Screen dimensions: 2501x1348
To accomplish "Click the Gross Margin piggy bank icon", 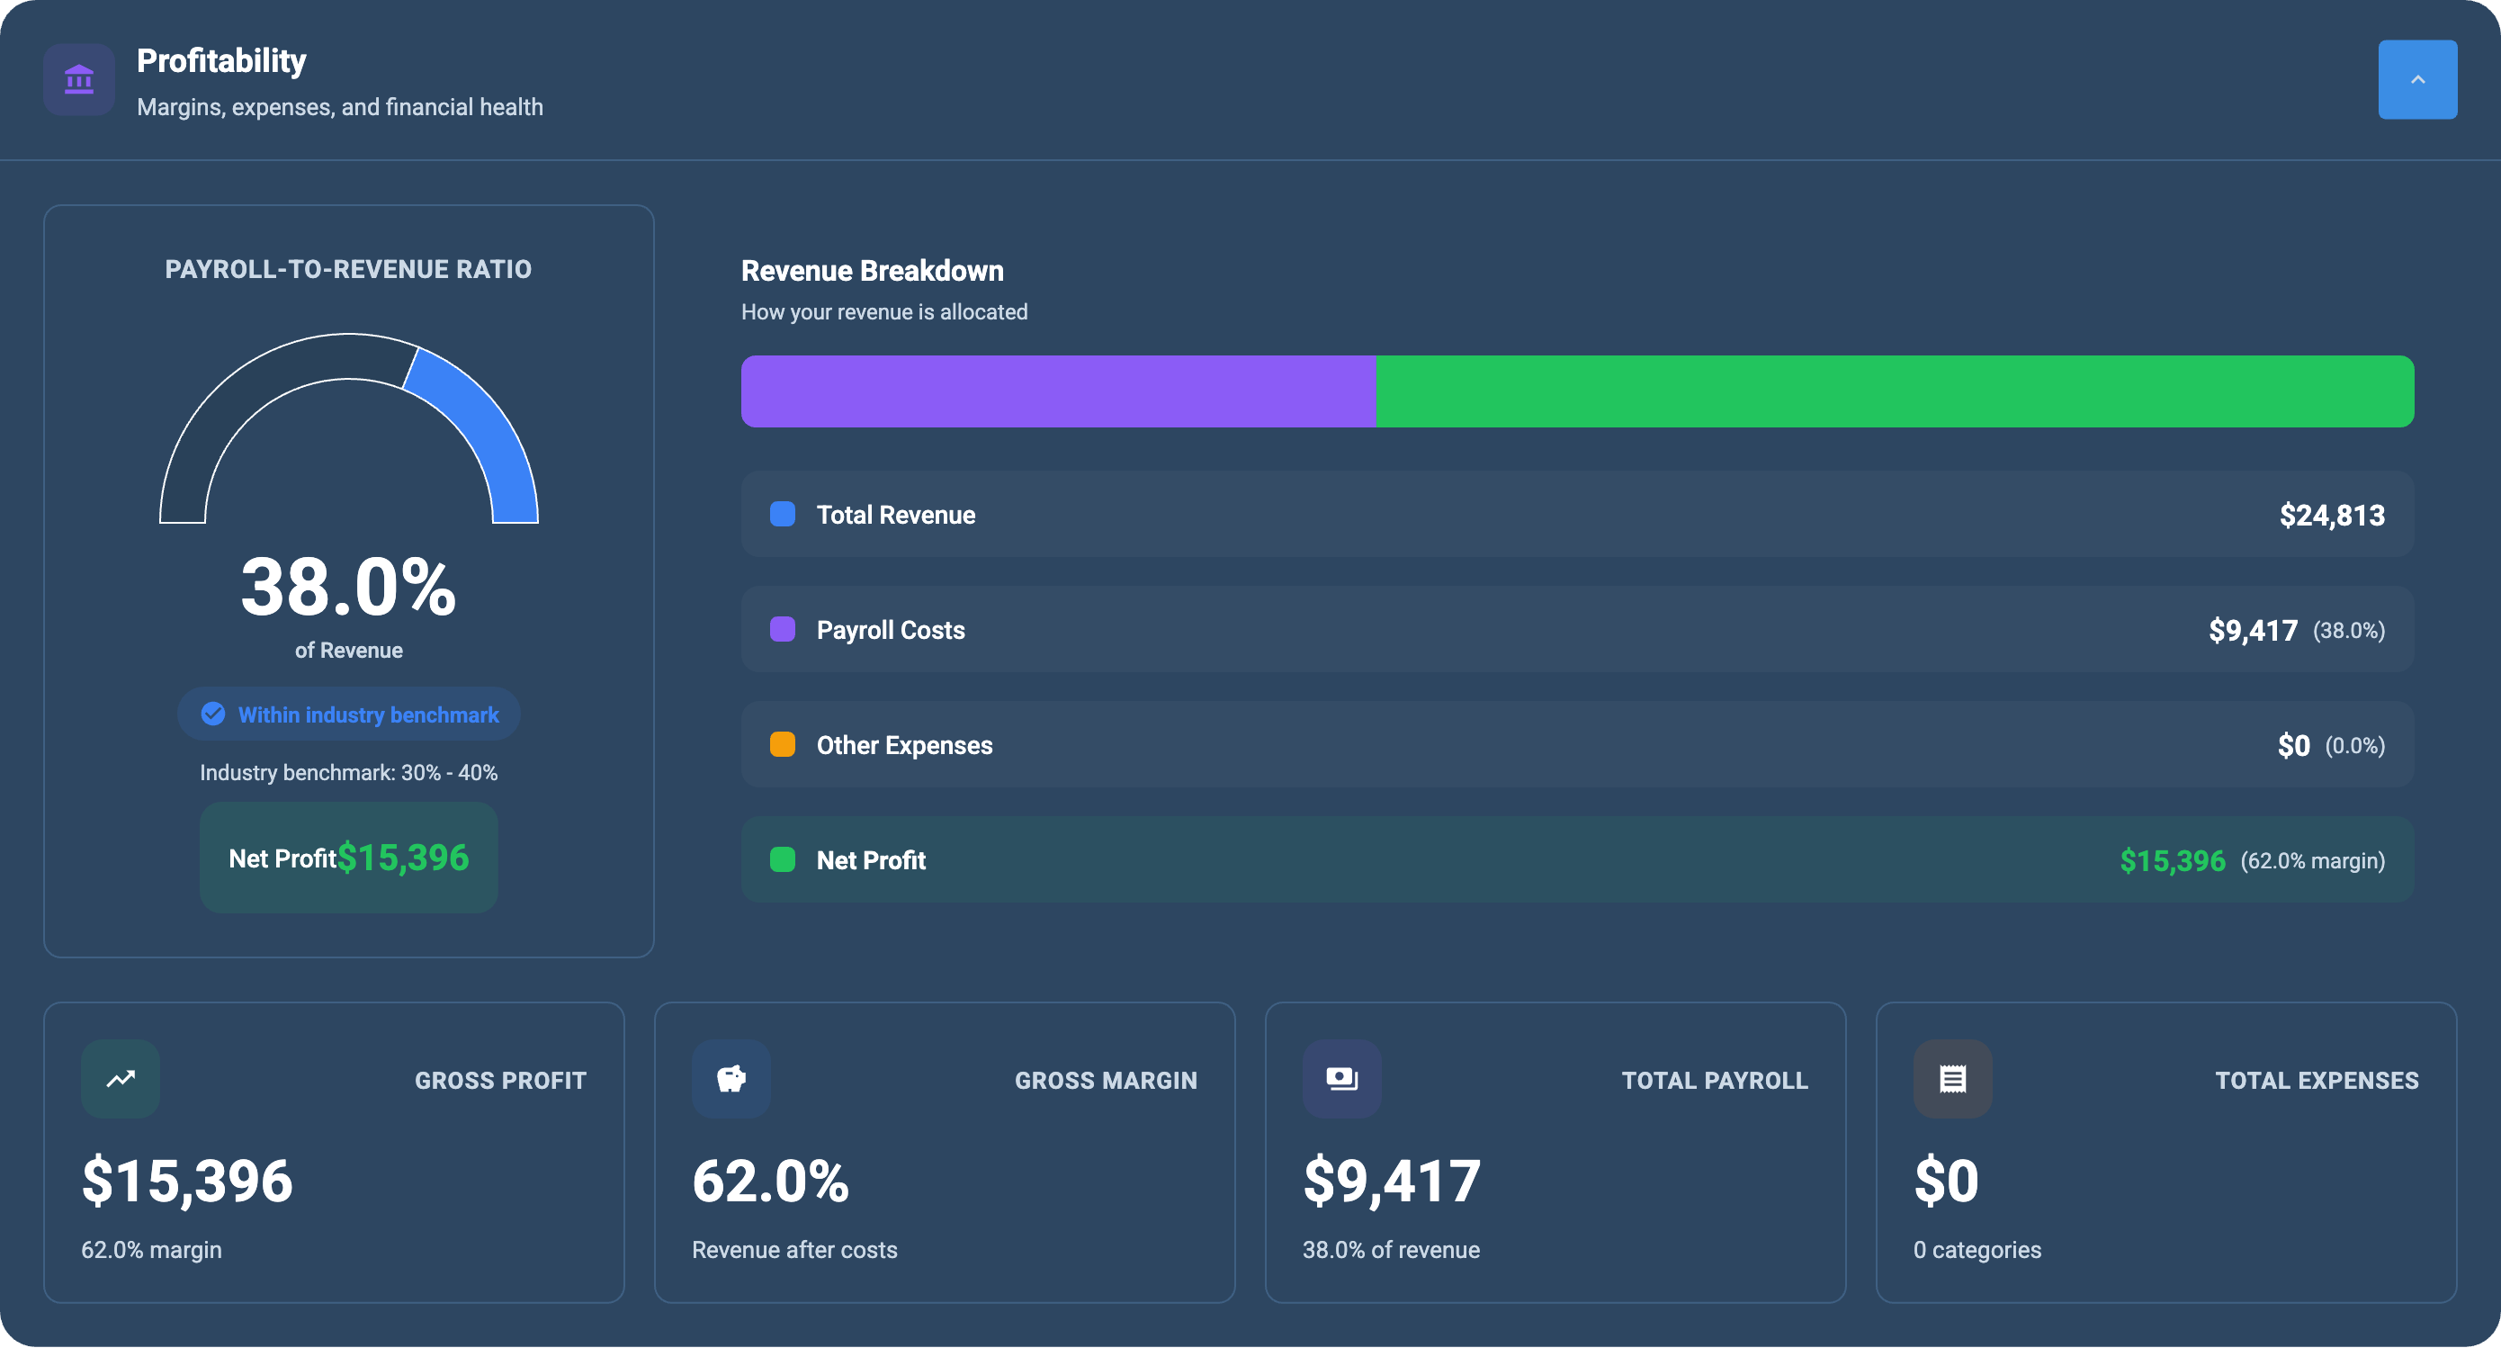I will pos(731,1079).
